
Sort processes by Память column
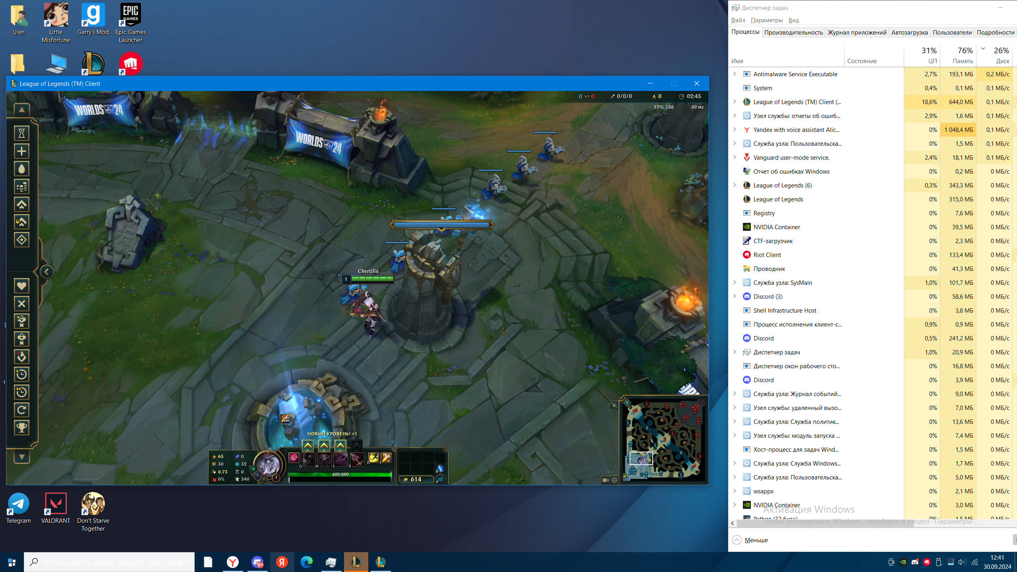[x=958, y=56]
